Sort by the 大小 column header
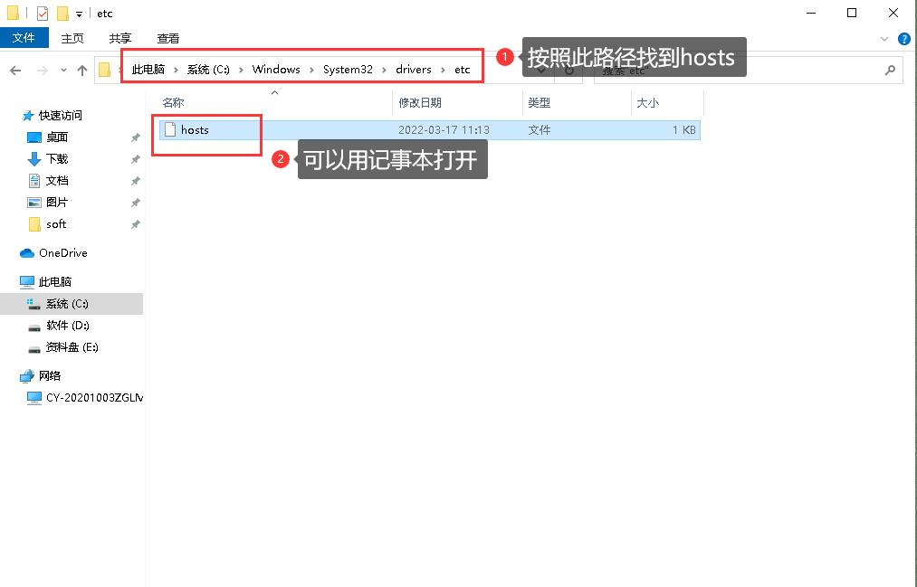917x587 pixels. click(x=647, y=103)
